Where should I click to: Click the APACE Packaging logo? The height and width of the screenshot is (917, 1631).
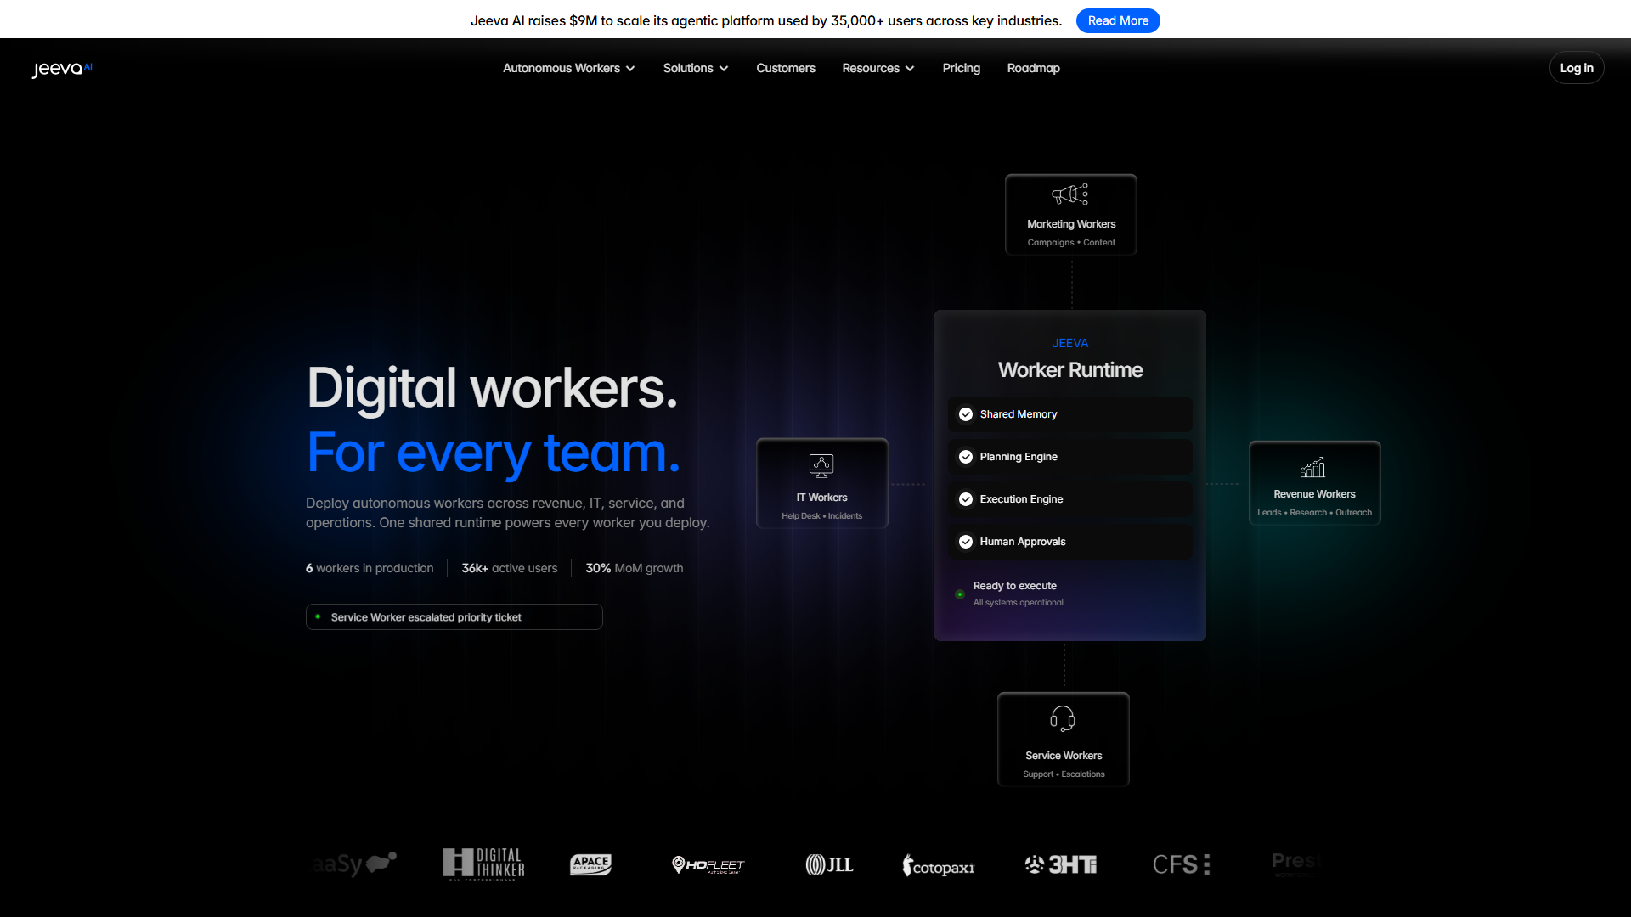tap(590, 864)
